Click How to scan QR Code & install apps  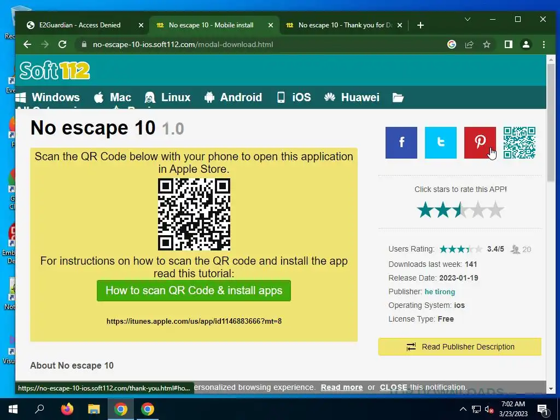point(194,291)
